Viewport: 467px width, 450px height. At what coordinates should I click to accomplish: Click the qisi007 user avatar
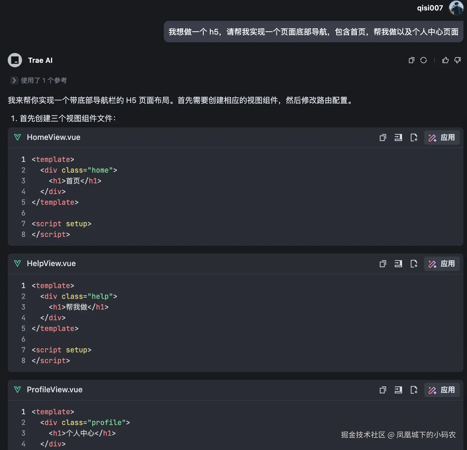pyautogui.click(x=456, y=8)
